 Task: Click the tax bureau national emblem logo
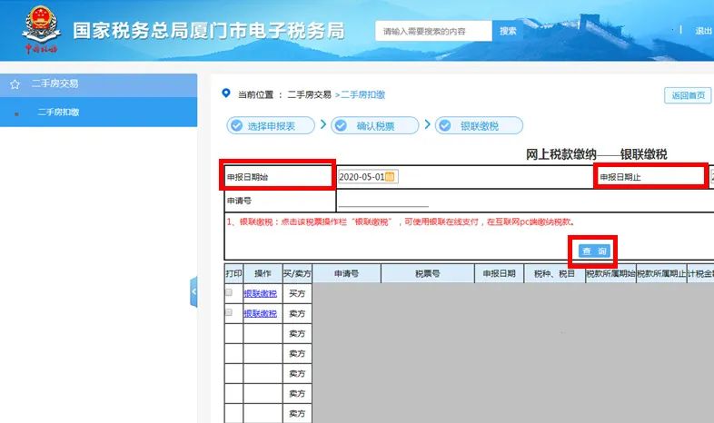(x=41, y=30)
